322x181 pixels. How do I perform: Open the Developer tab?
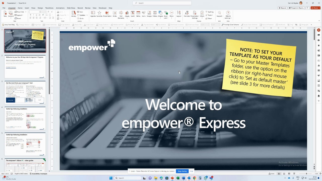point(102,8)
